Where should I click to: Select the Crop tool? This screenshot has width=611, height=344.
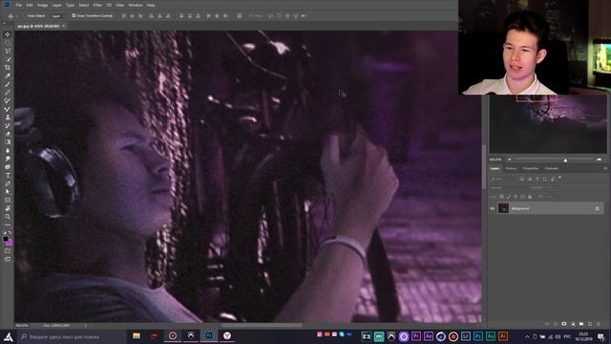pyautogui.click(x=8, y=68)
